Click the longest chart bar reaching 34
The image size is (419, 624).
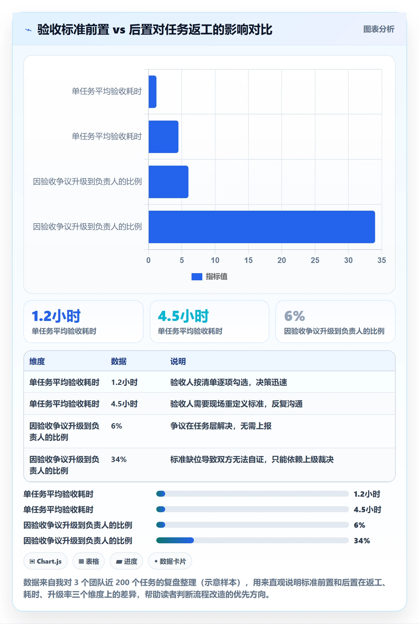(262, 227)
